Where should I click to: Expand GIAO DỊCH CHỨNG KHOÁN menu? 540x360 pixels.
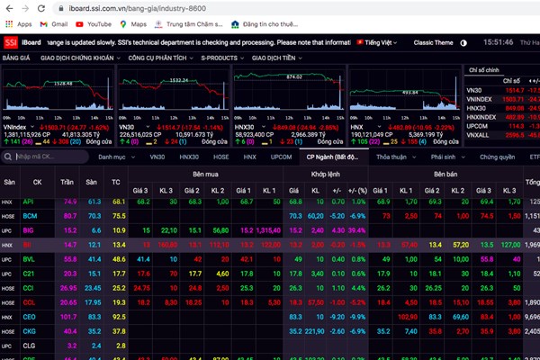tap(77, 58)
